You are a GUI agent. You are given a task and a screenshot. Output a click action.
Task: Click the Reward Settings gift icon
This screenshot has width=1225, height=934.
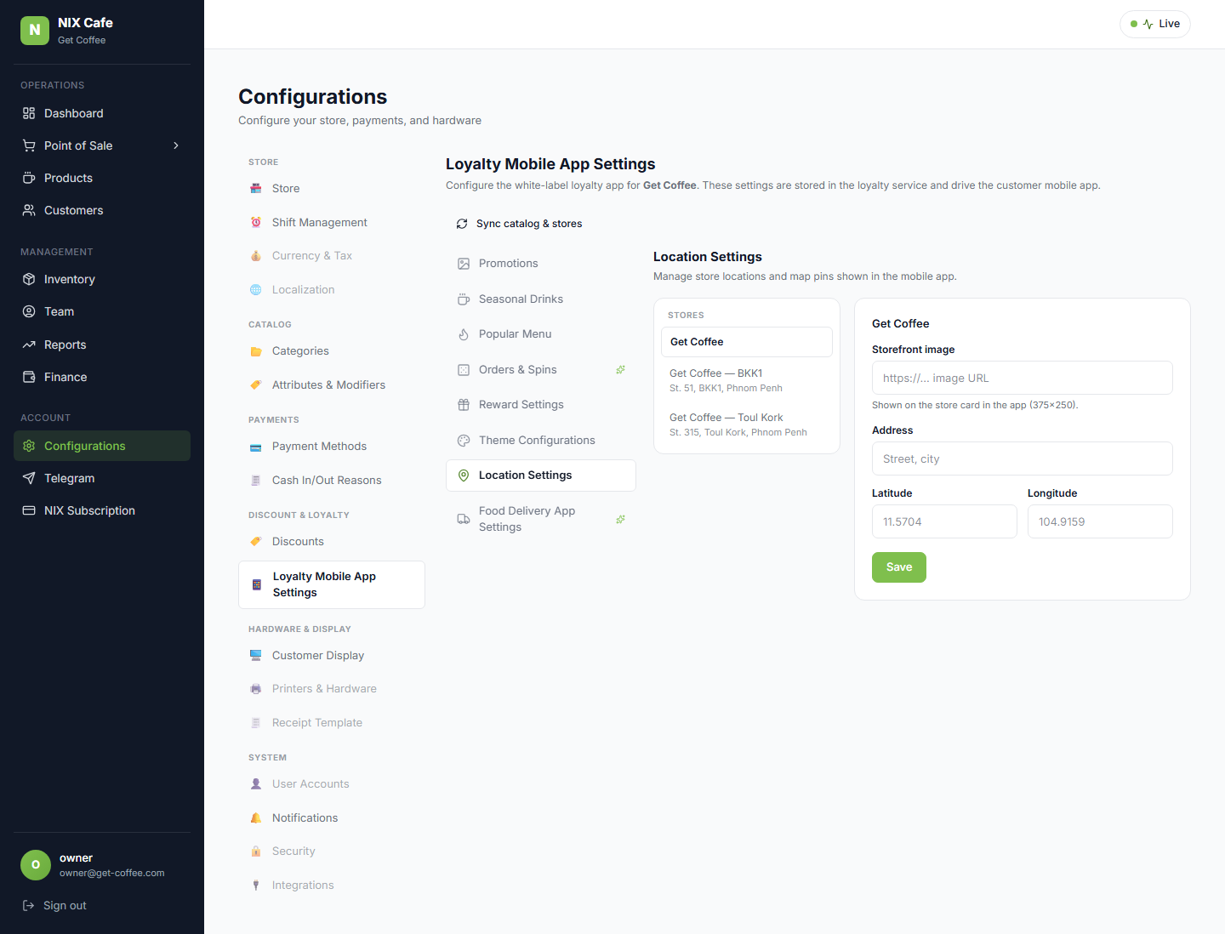click(x=464, y=405)
